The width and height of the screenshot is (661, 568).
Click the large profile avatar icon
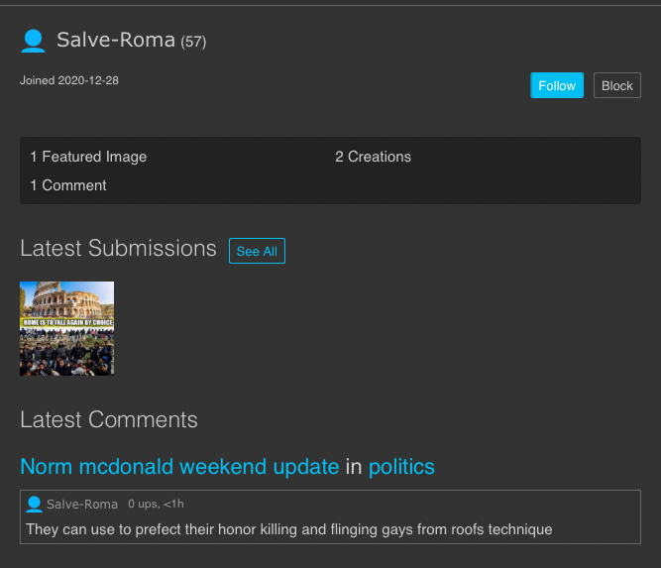33,41
